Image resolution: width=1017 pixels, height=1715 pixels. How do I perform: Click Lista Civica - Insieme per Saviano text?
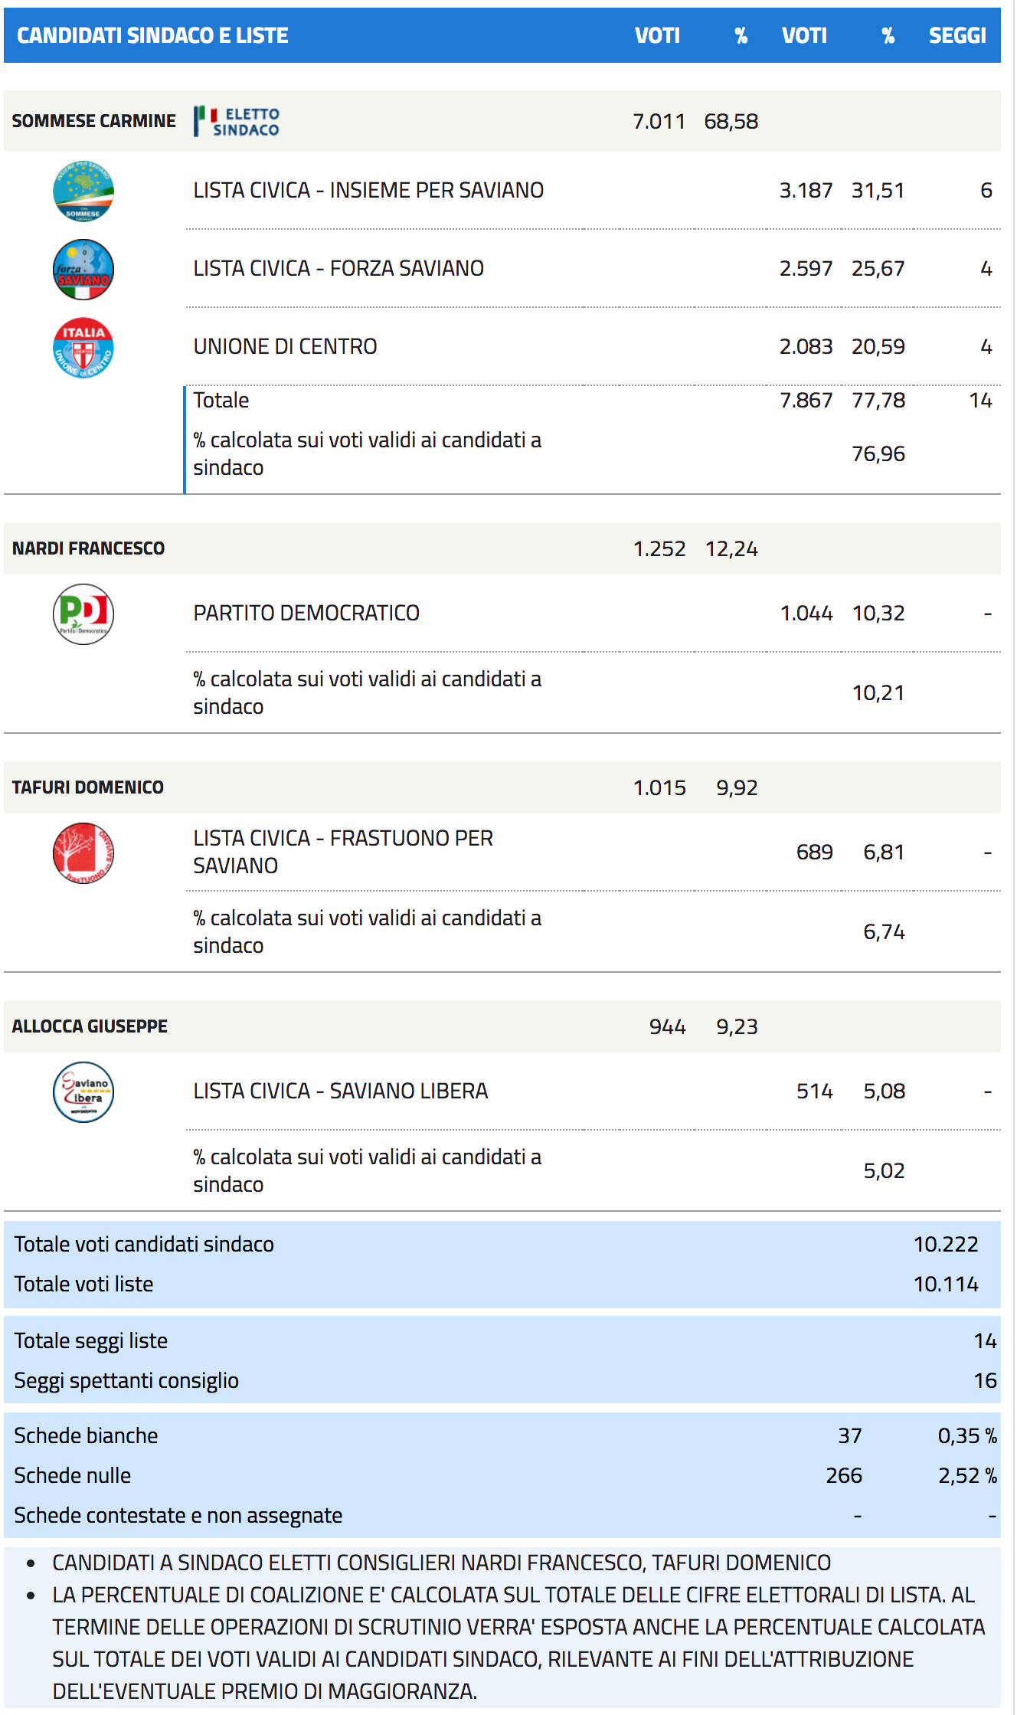pos(368,191)
